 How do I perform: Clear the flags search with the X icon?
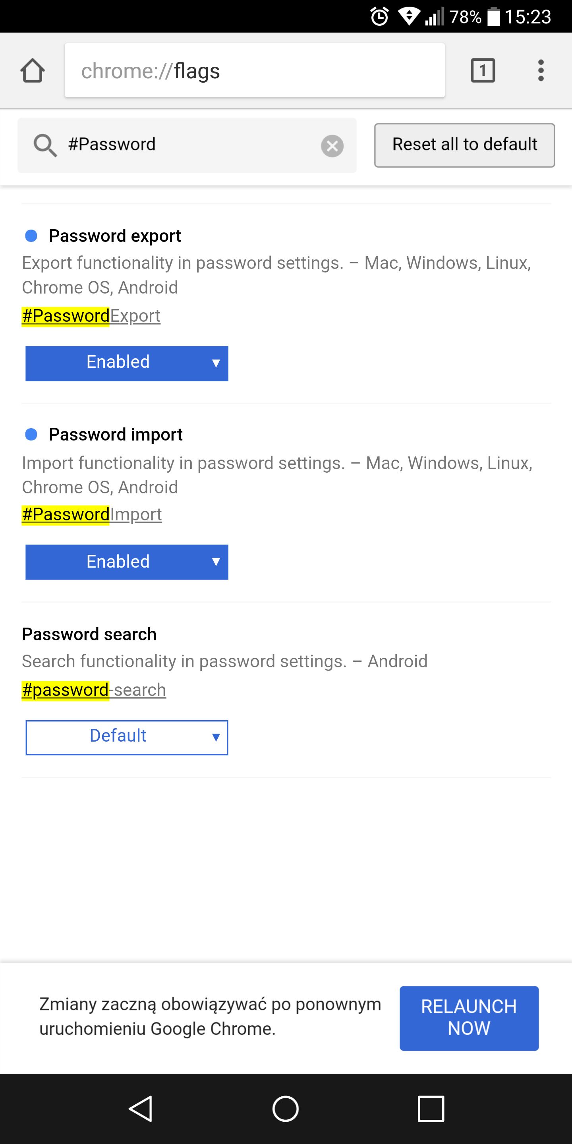[x=332, y=146]
